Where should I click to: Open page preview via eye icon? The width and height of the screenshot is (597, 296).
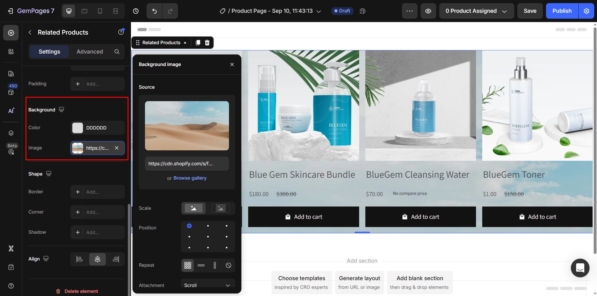(x=428, y=11)
